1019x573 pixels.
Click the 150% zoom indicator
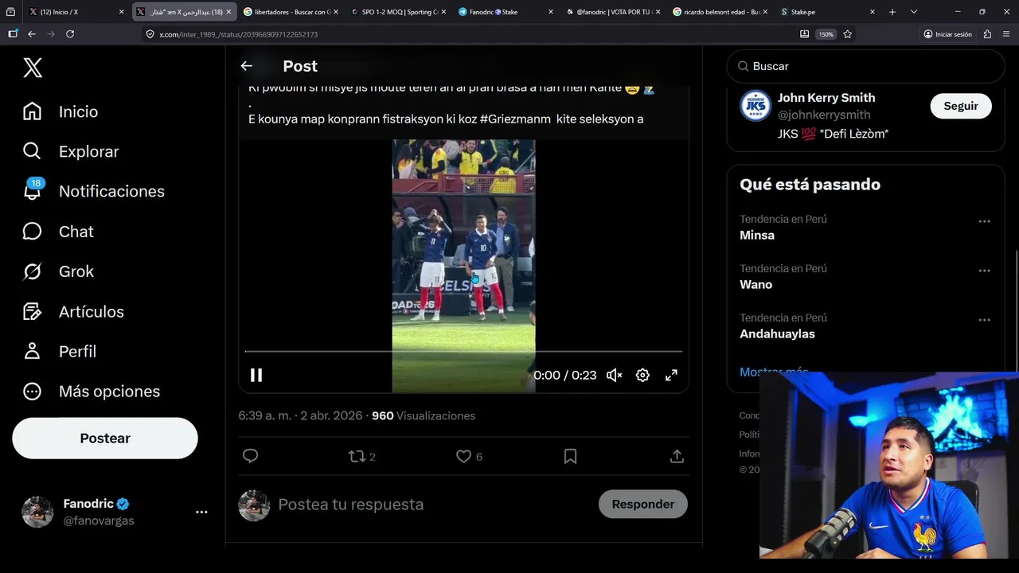click(826, 34)
